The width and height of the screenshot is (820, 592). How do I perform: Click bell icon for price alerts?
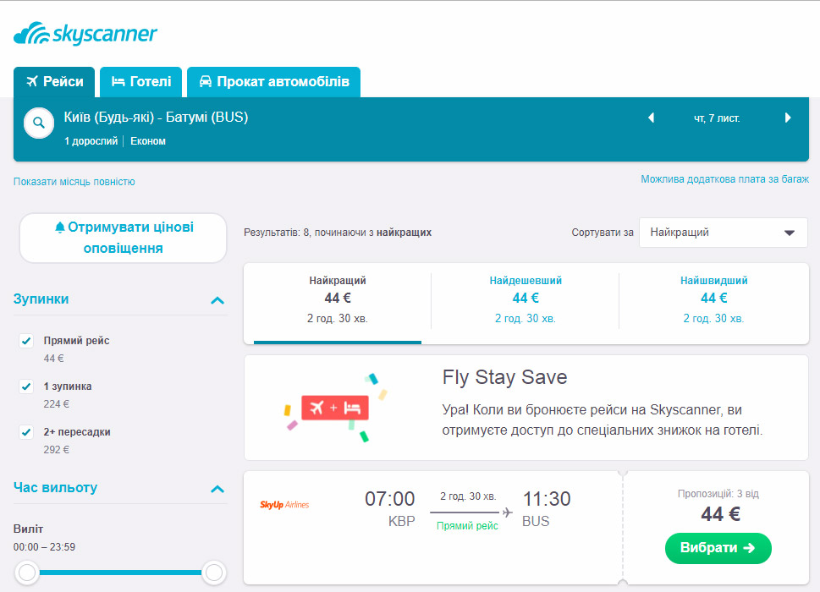click(x=59, y=227)
